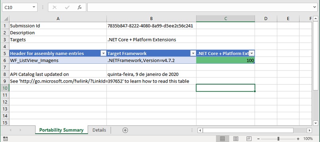320x142 pixels.
Task: Click the Cancel X formula bar icon
Action: tap(55, 7)
